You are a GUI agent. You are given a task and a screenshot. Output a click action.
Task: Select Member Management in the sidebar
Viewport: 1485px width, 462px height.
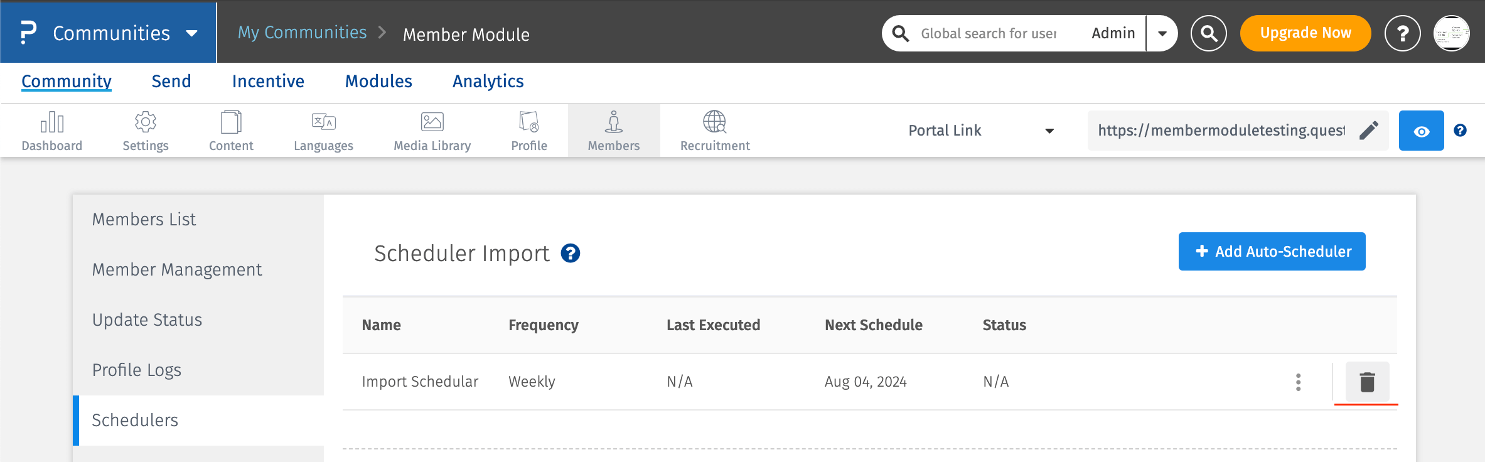(177, 270)
